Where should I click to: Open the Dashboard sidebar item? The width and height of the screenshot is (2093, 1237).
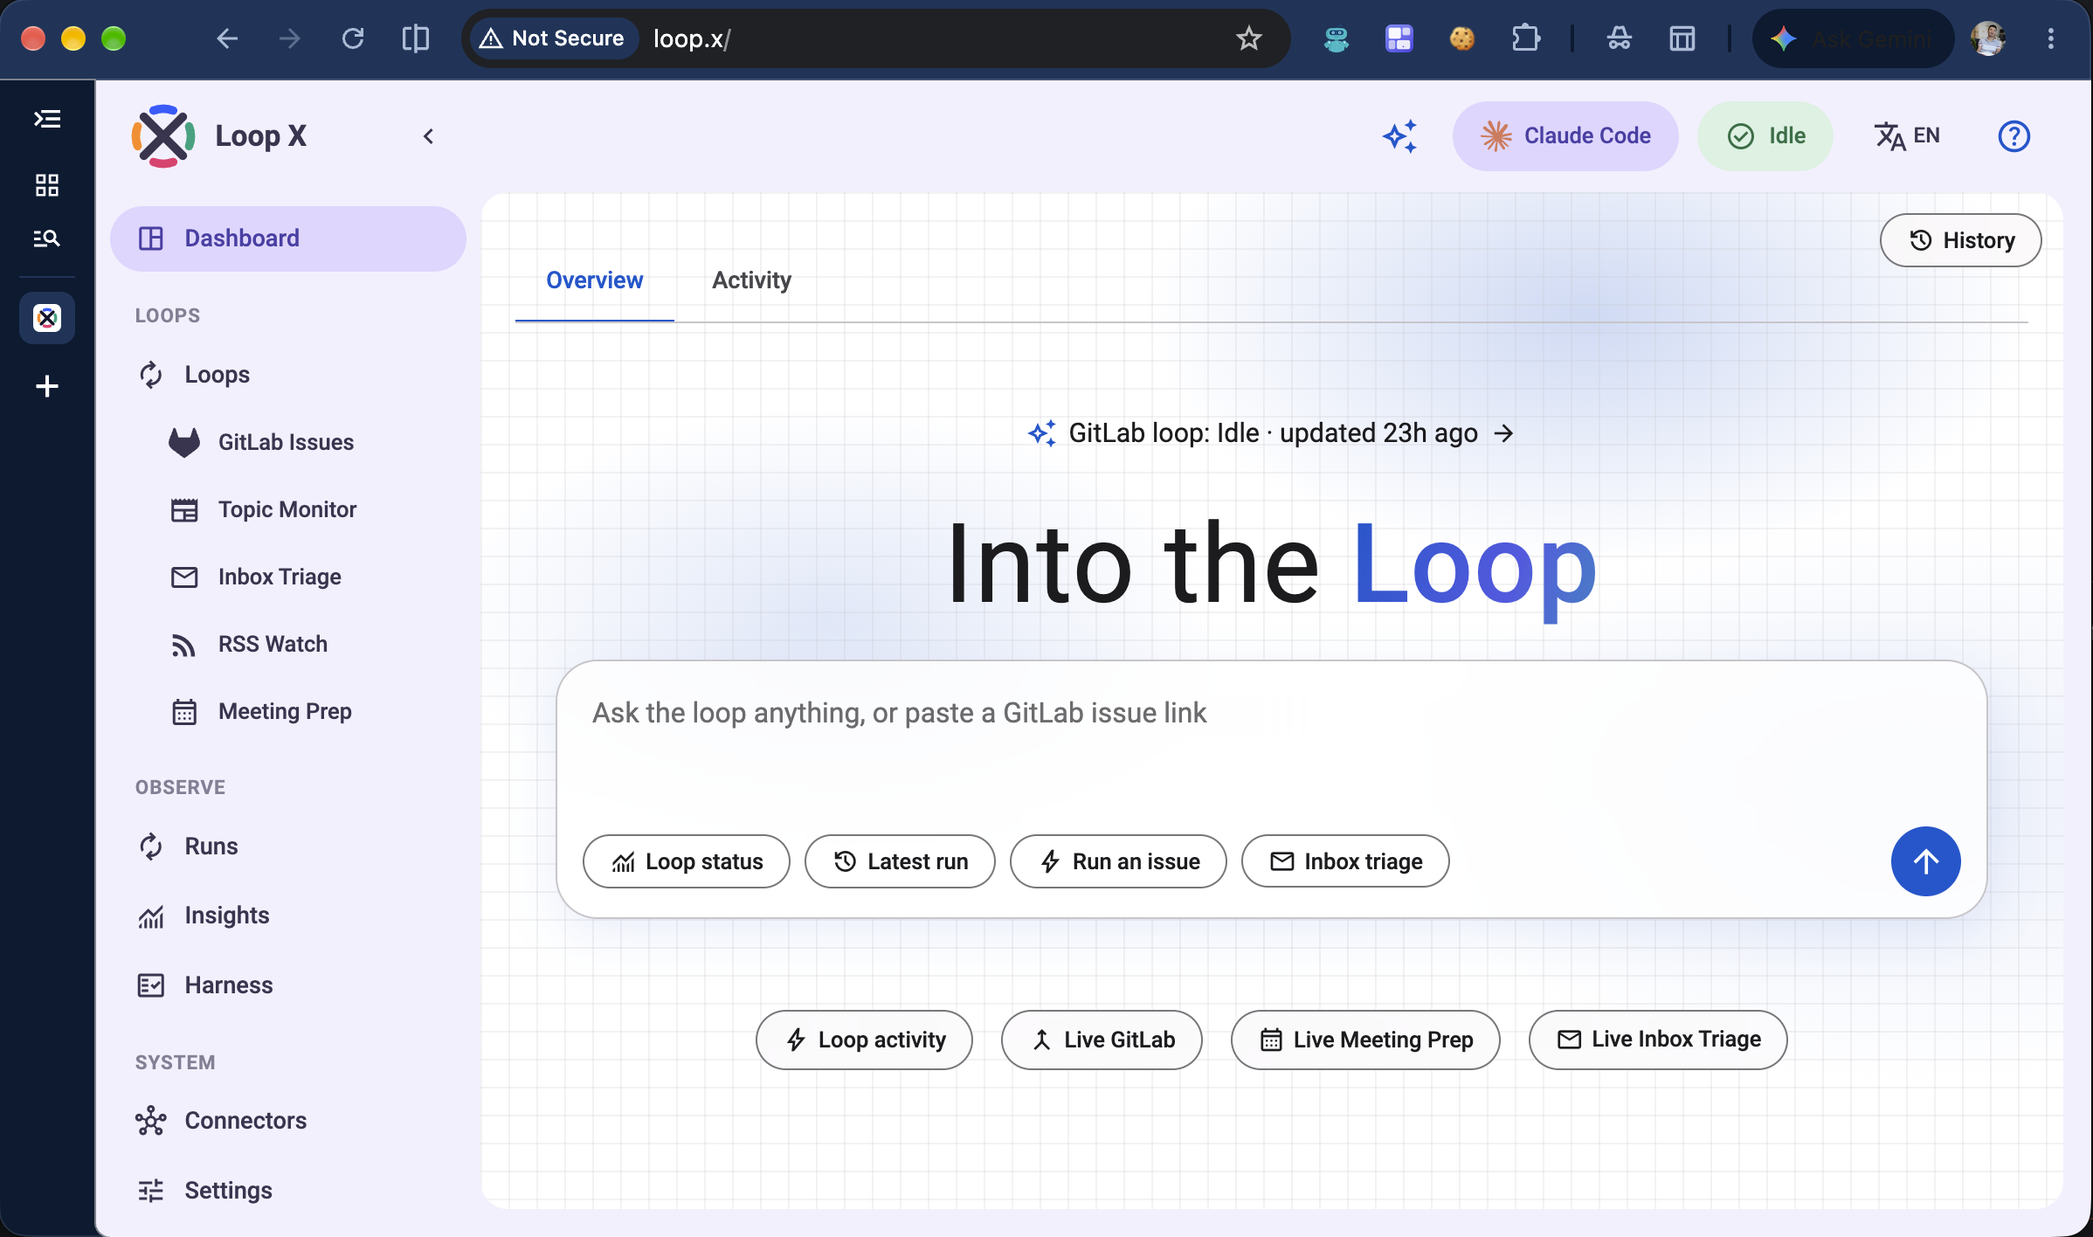(x=288, y=238)
